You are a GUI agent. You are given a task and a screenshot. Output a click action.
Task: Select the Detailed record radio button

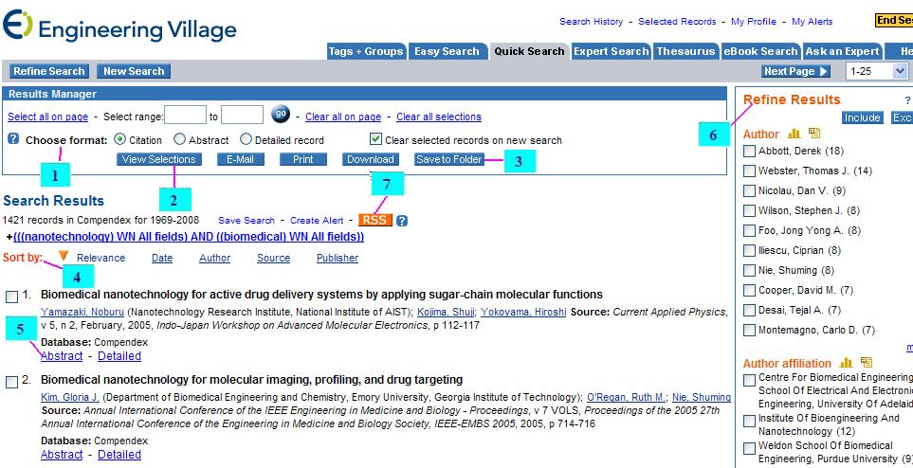tap(246, 139)
